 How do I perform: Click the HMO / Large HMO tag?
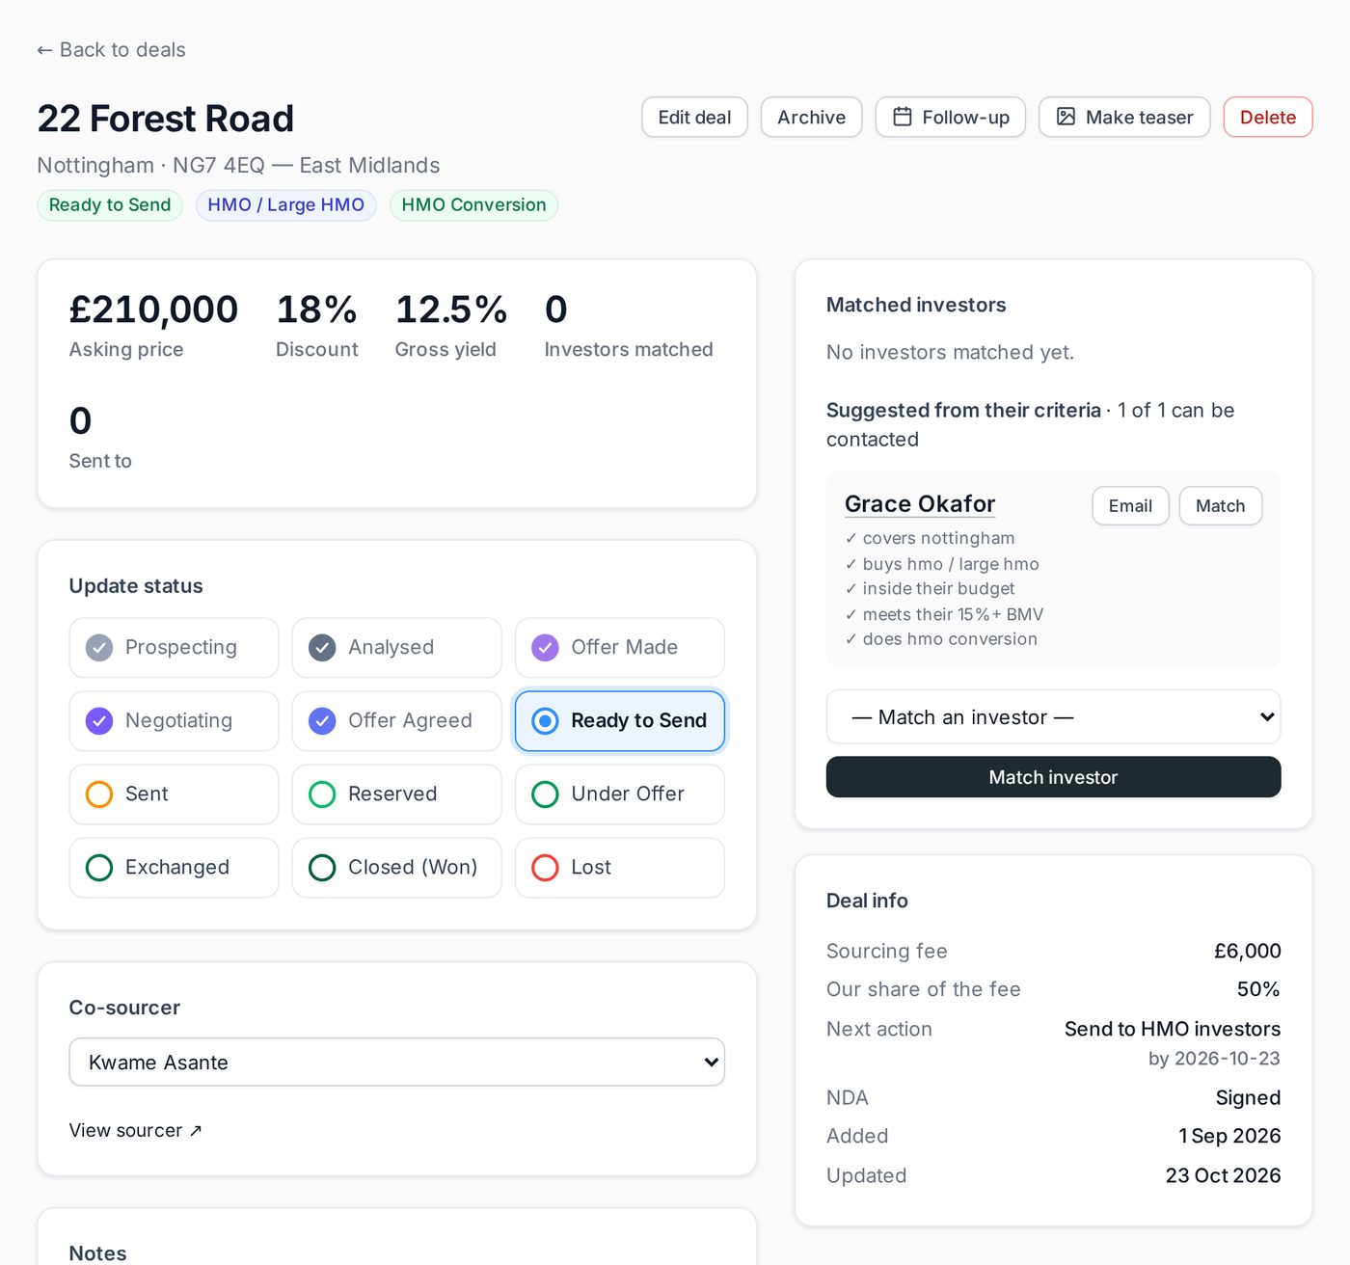[285, 205]
